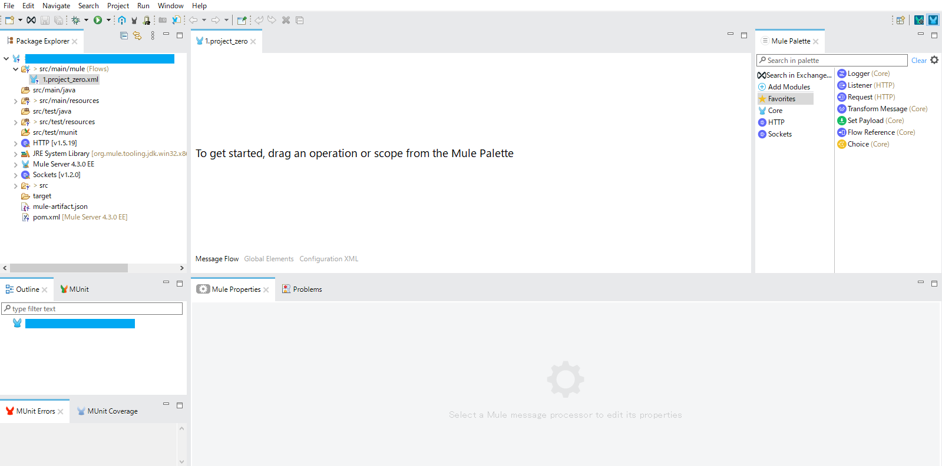Image resolution: width=942 pixels, height=466 pixels.
Task: Click the blue house icon in the toolbar
Action: pyautogui.click(x=122, y=20)
